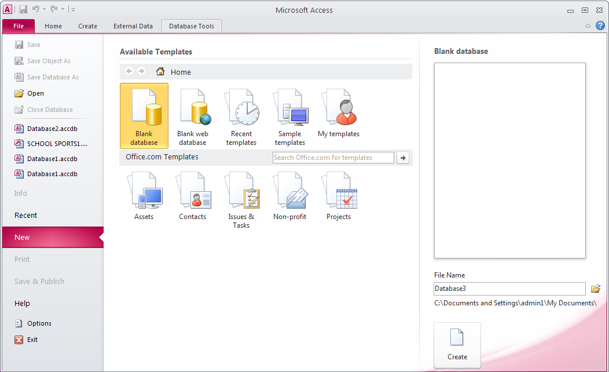Image resolution: width=609 pixels, height=372 pixels.
Task: Click the 'Available Templates' heading
Action: pyautogui.click(x=156, y=52)
